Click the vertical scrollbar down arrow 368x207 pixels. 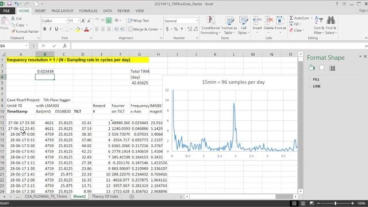(300, 191)
